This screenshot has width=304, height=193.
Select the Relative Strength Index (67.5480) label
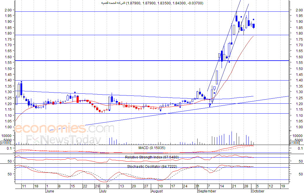(x=152, y=157)
